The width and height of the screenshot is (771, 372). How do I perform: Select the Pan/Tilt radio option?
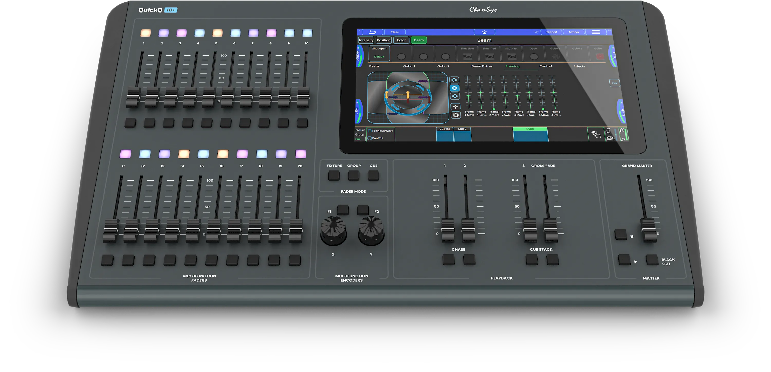click(x=370, y=138)
